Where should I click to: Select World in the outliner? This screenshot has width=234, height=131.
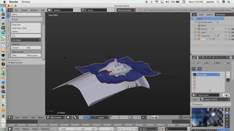pyautogui.click(x=203, y=25)
